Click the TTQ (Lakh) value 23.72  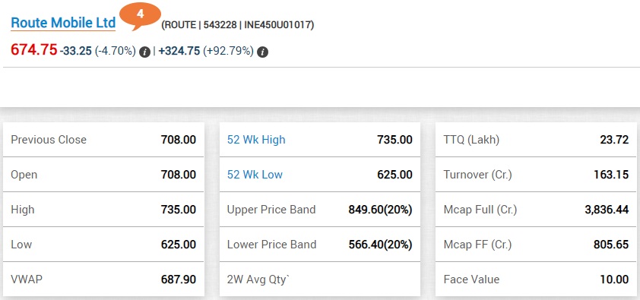click(x=614, y=140)
